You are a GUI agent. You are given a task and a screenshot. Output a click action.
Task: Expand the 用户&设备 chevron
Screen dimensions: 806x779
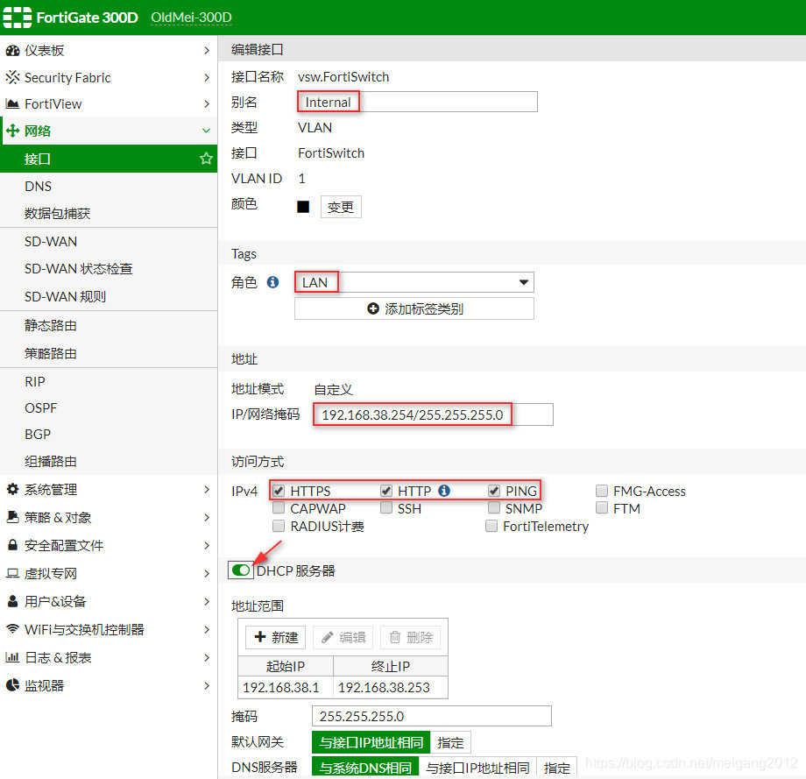coord(206,601)
